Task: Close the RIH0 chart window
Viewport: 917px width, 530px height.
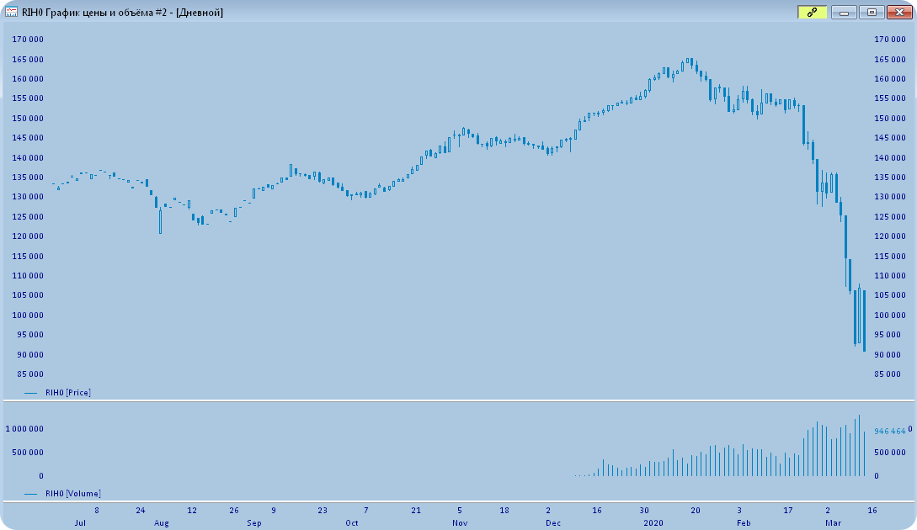Action: pyautogui.click(x=899, y=12)
